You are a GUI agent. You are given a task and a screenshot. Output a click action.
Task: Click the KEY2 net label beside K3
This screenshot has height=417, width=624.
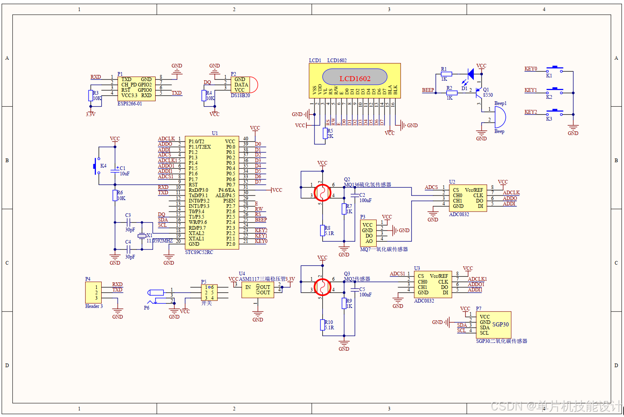[x=531, y=112]
